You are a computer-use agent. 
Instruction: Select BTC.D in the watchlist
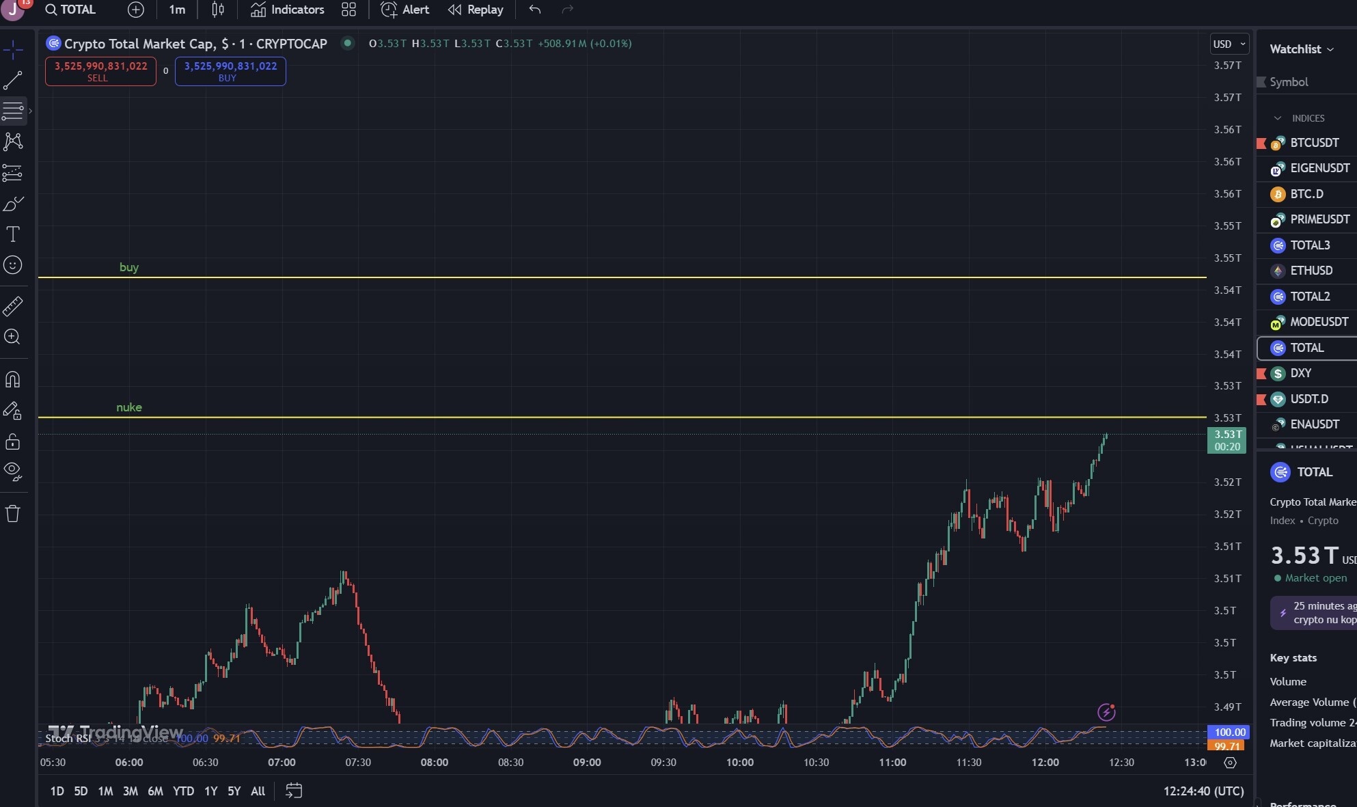click(1306, 194)
